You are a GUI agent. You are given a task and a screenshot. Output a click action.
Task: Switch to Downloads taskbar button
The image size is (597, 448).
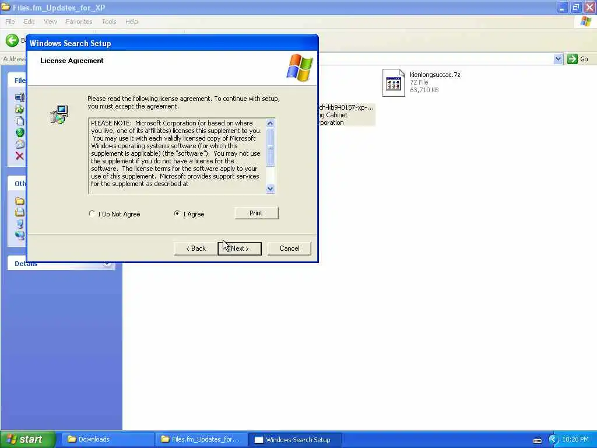tap(107, 440)
